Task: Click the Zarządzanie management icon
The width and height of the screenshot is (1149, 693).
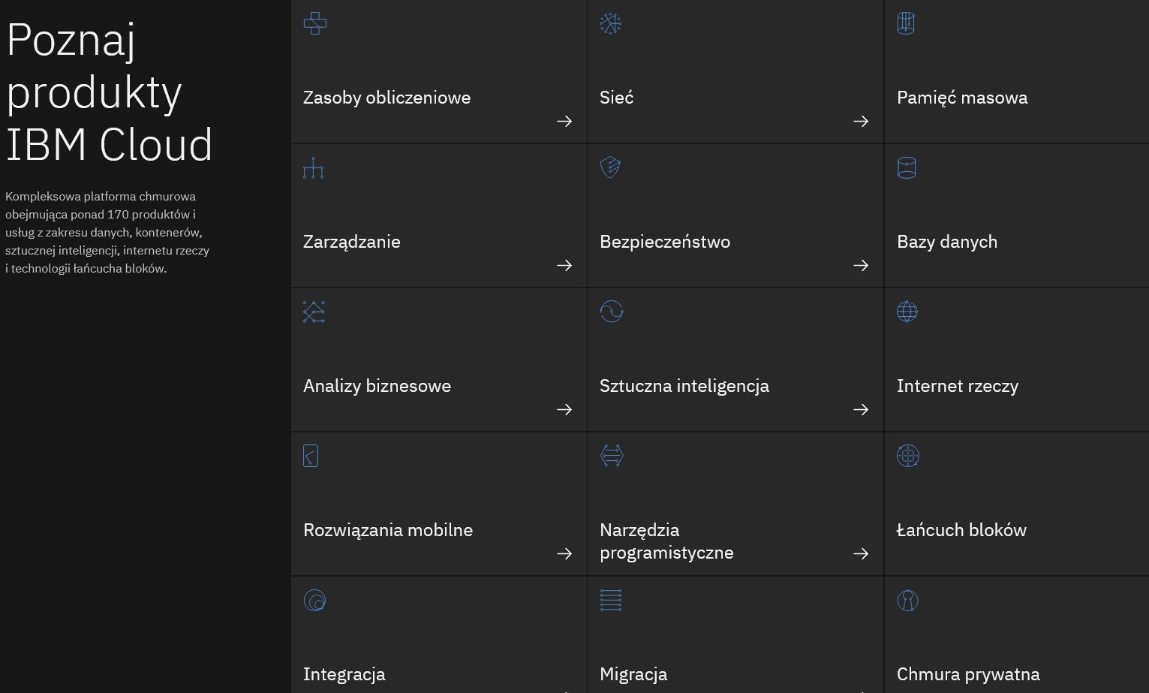Action: click(x=313, y=167)
